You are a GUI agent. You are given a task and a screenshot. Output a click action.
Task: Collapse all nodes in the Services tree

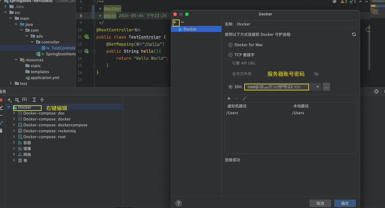coord(42,100)
